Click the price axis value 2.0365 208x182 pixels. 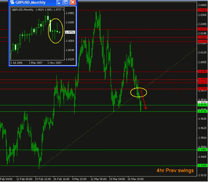202,15
